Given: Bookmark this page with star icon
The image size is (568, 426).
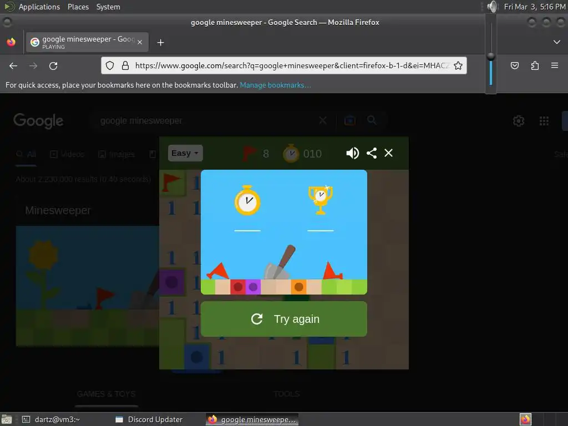Looking at the screenshot, I should [458, 65].
